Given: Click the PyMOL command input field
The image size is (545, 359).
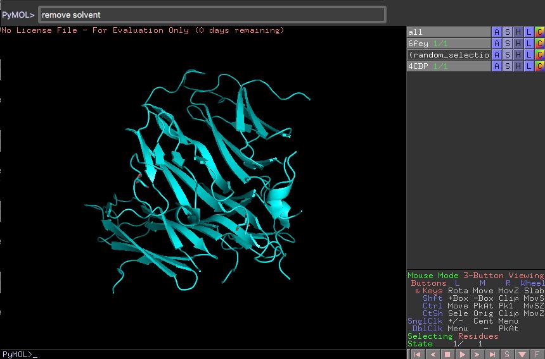Looking at the screenshot, I should (x=212, y=15).
